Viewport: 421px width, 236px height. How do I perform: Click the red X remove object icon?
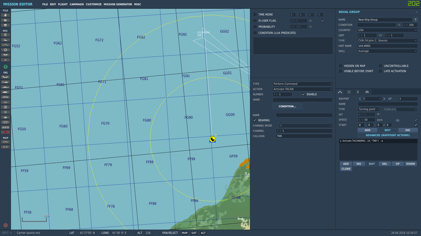pos(5,132)
